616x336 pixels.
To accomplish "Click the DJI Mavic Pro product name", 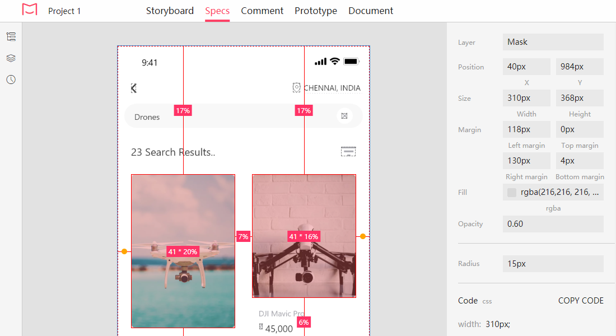I will click(x=281, y=314).
